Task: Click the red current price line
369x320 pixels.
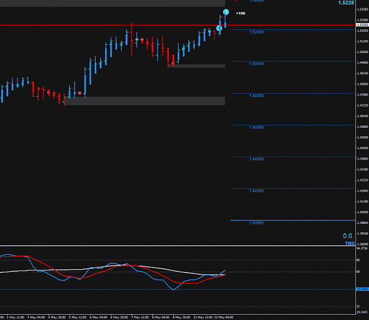Action: [178, 25]
